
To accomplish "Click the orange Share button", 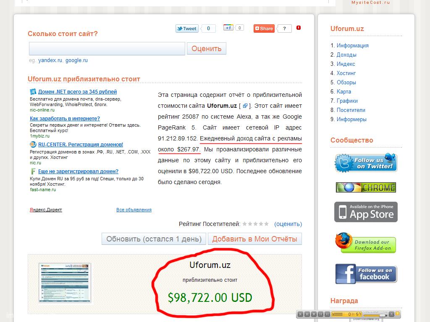I will pos(264,29).
